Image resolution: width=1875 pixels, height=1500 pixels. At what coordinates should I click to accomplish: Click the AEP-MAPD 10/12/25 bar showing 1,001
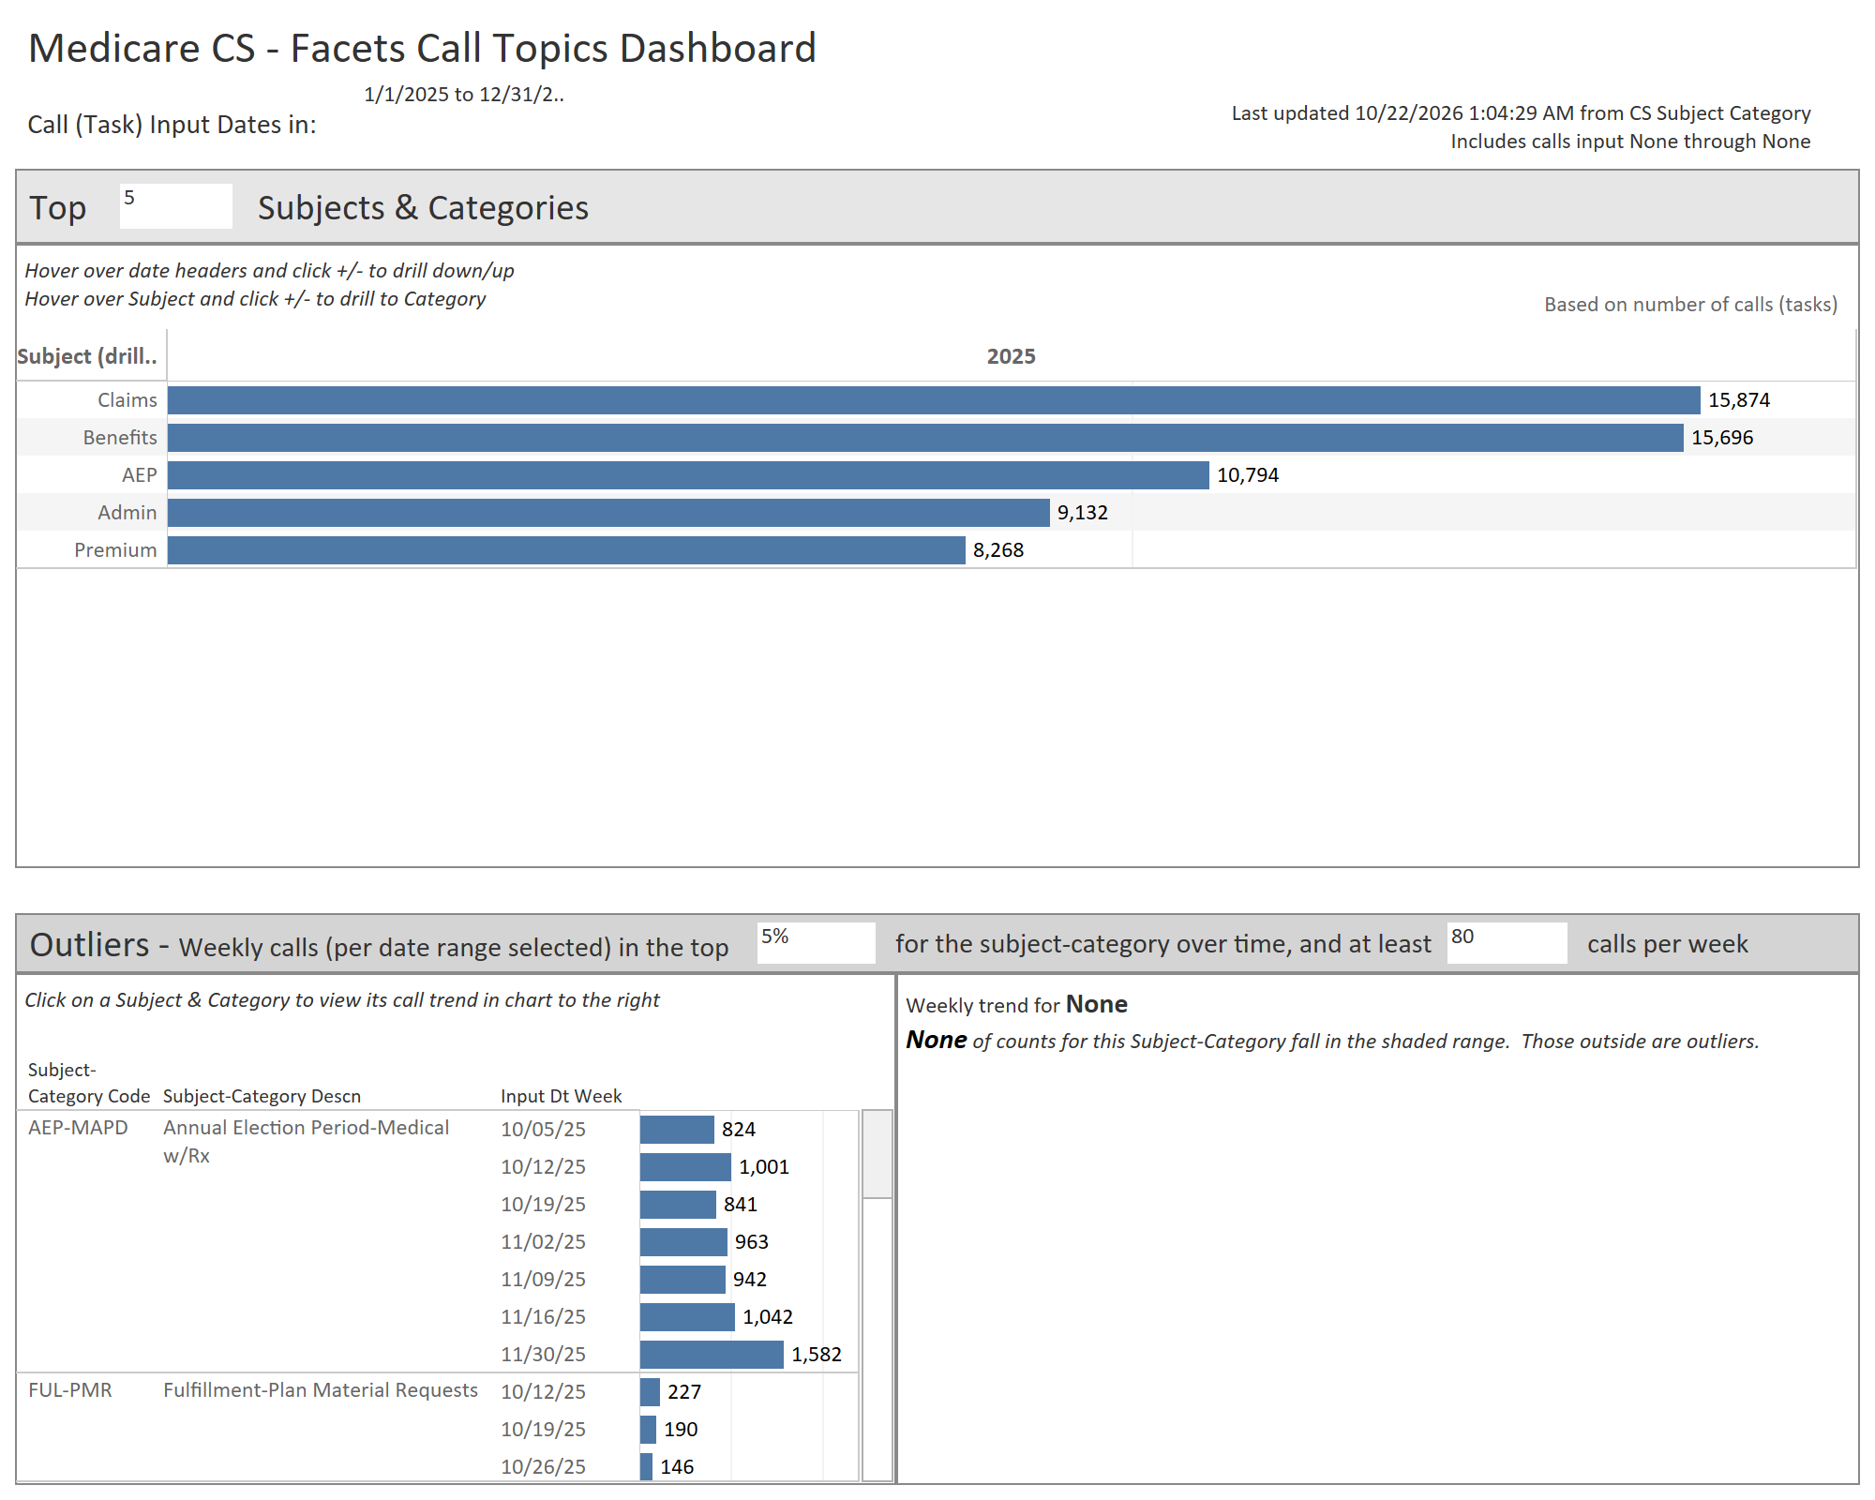[x=685, y=1167]
